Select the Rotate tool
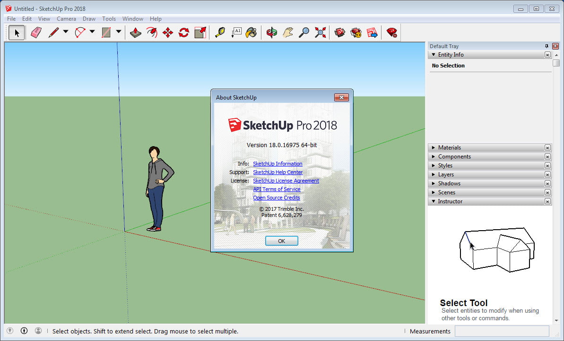The image size is (564, 341). (x=184, y=33)
